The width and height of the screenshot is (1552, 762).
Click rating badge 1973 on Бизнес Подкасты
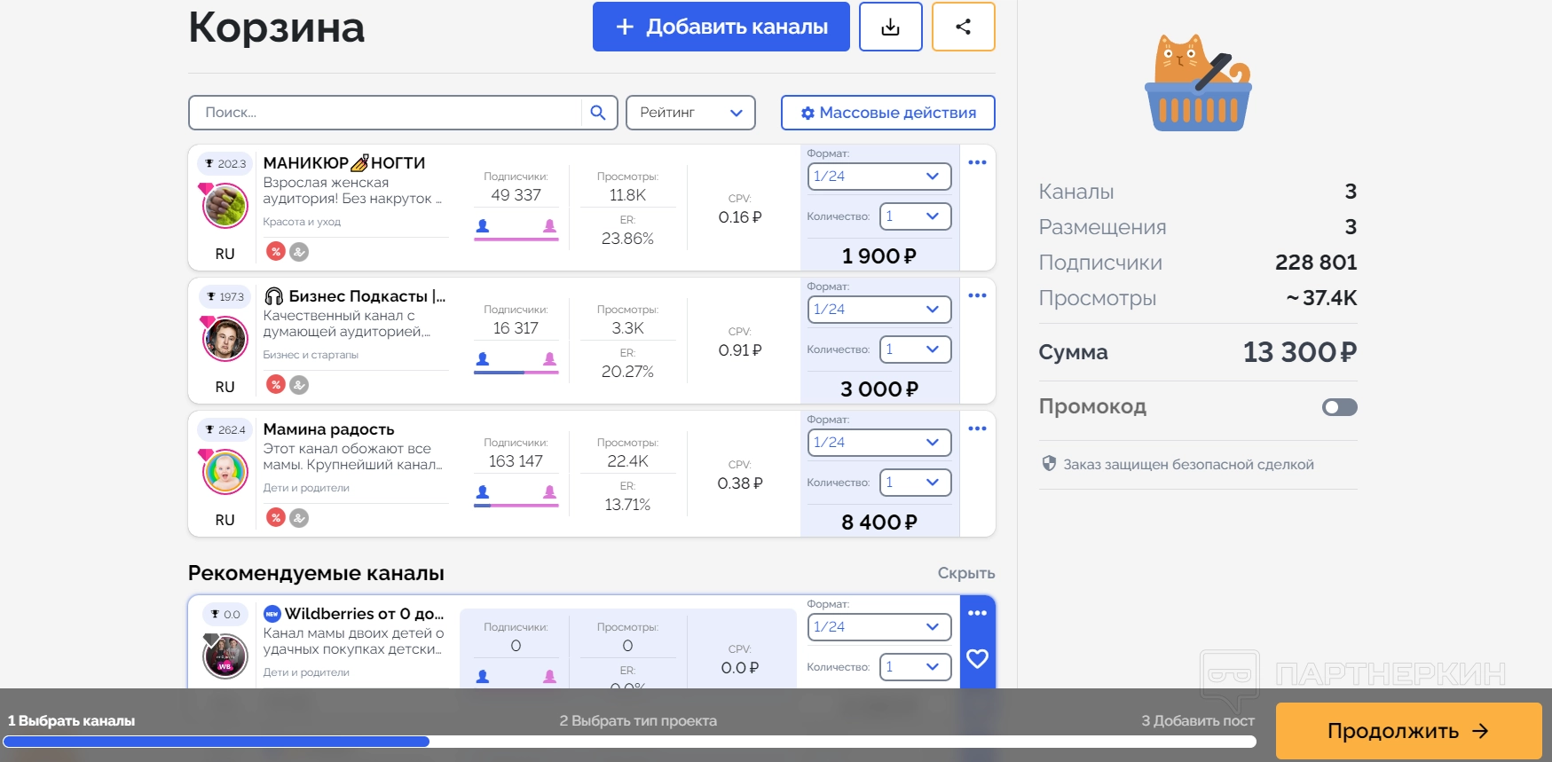(x=225, y=296)
